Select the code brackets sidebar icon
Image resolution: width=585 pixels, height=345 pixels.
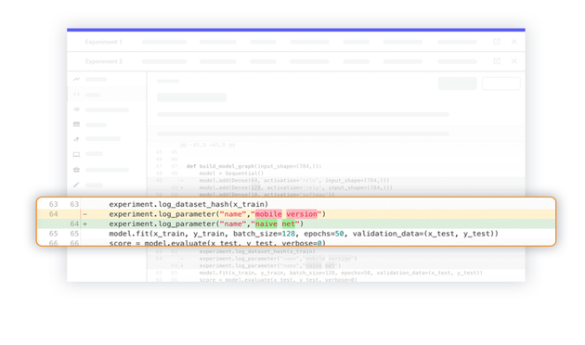tap(76, 95)
